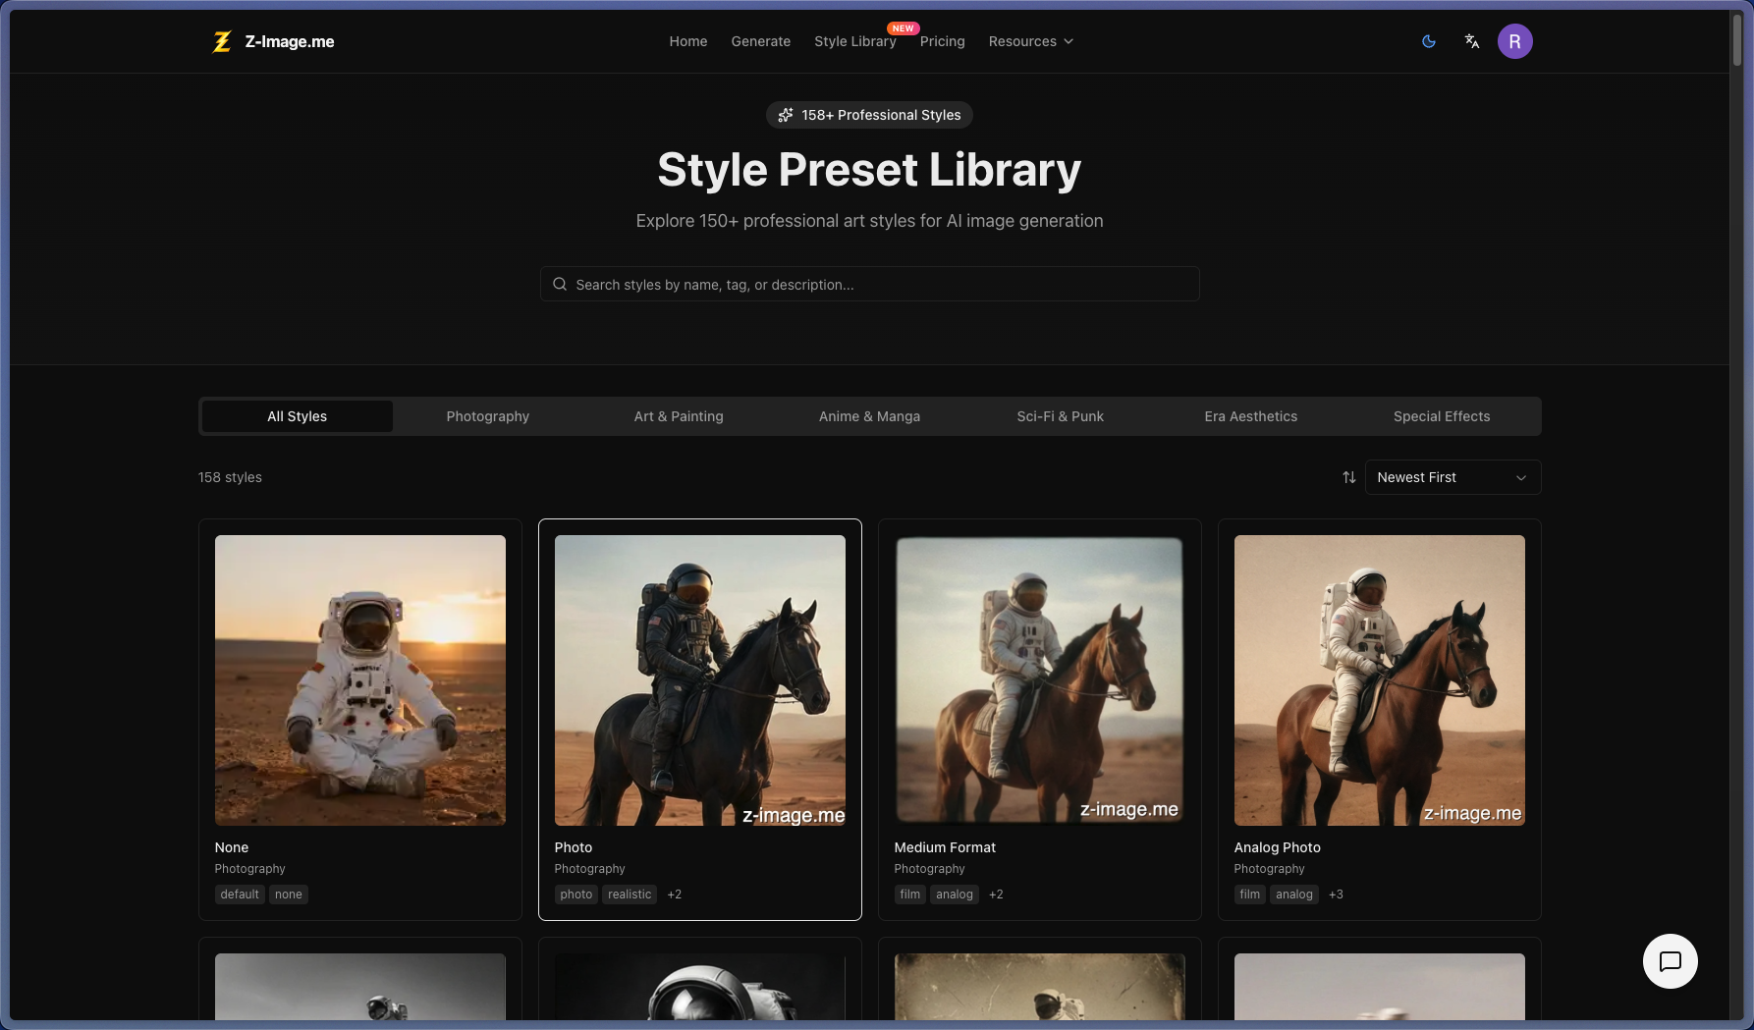1754x1030 pixels.
Task: Open the language translation icon
Action: click(x=1471, y=41)
